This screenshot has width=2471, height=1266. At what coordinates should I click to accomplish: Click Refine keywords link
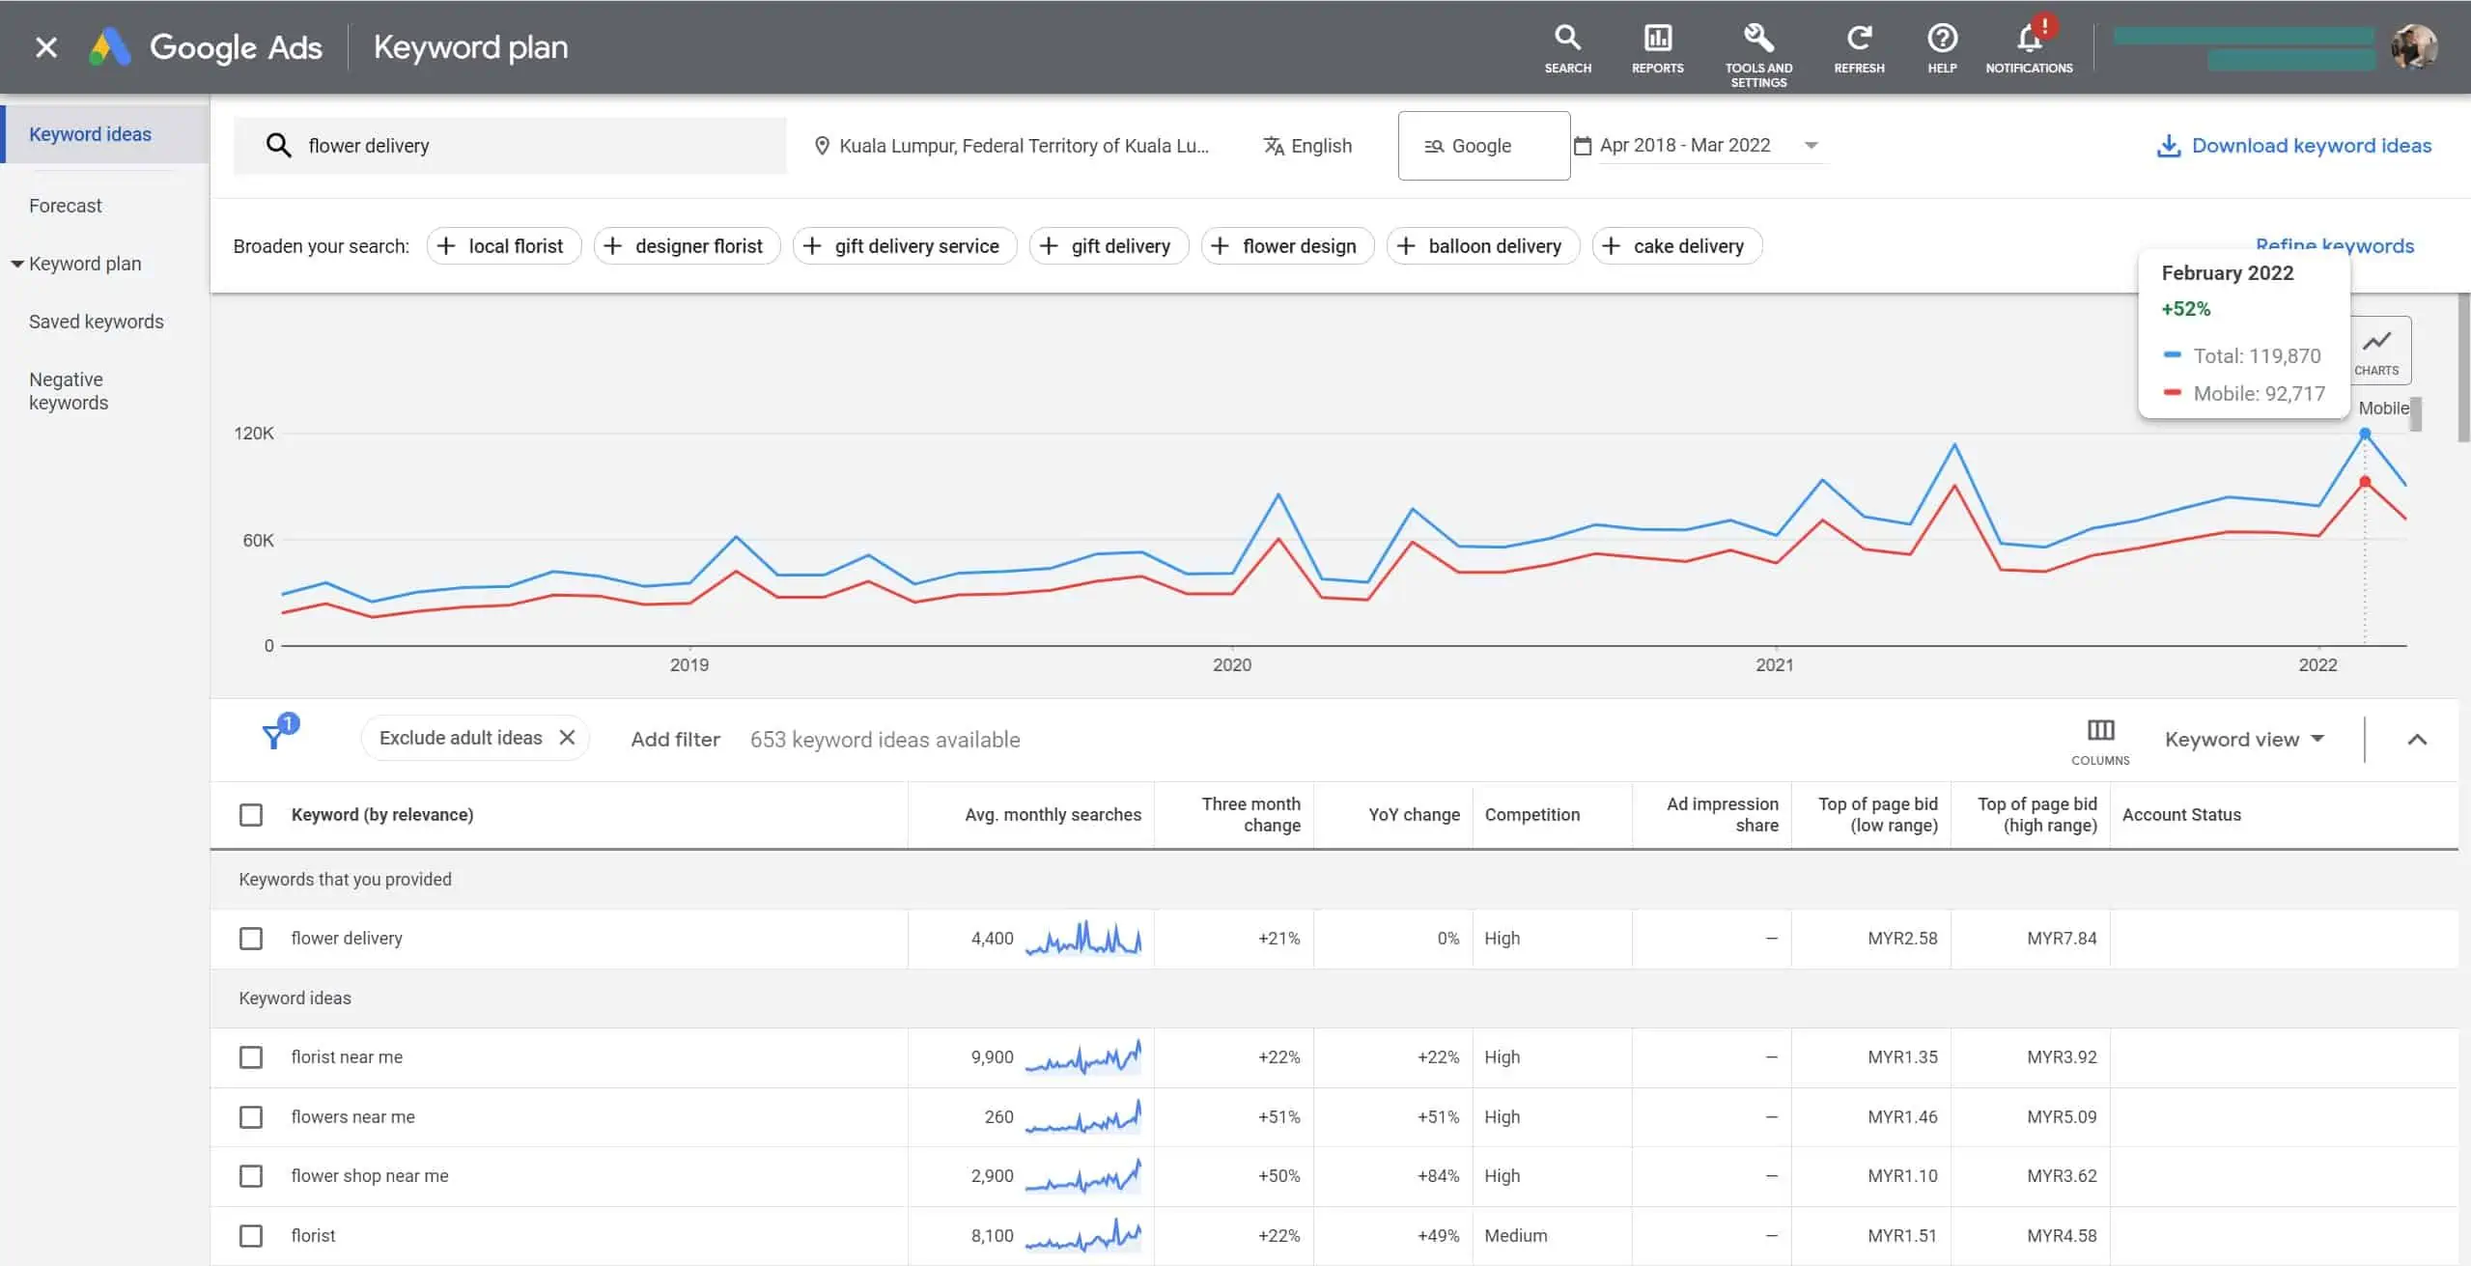click(x=2335, y=245)
